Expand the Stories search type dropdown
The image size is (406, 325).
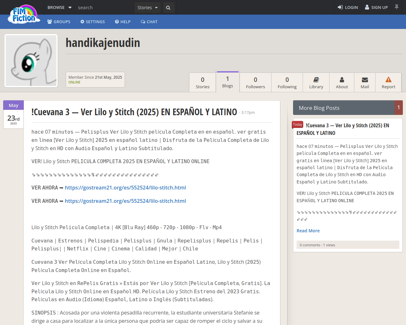147,8
